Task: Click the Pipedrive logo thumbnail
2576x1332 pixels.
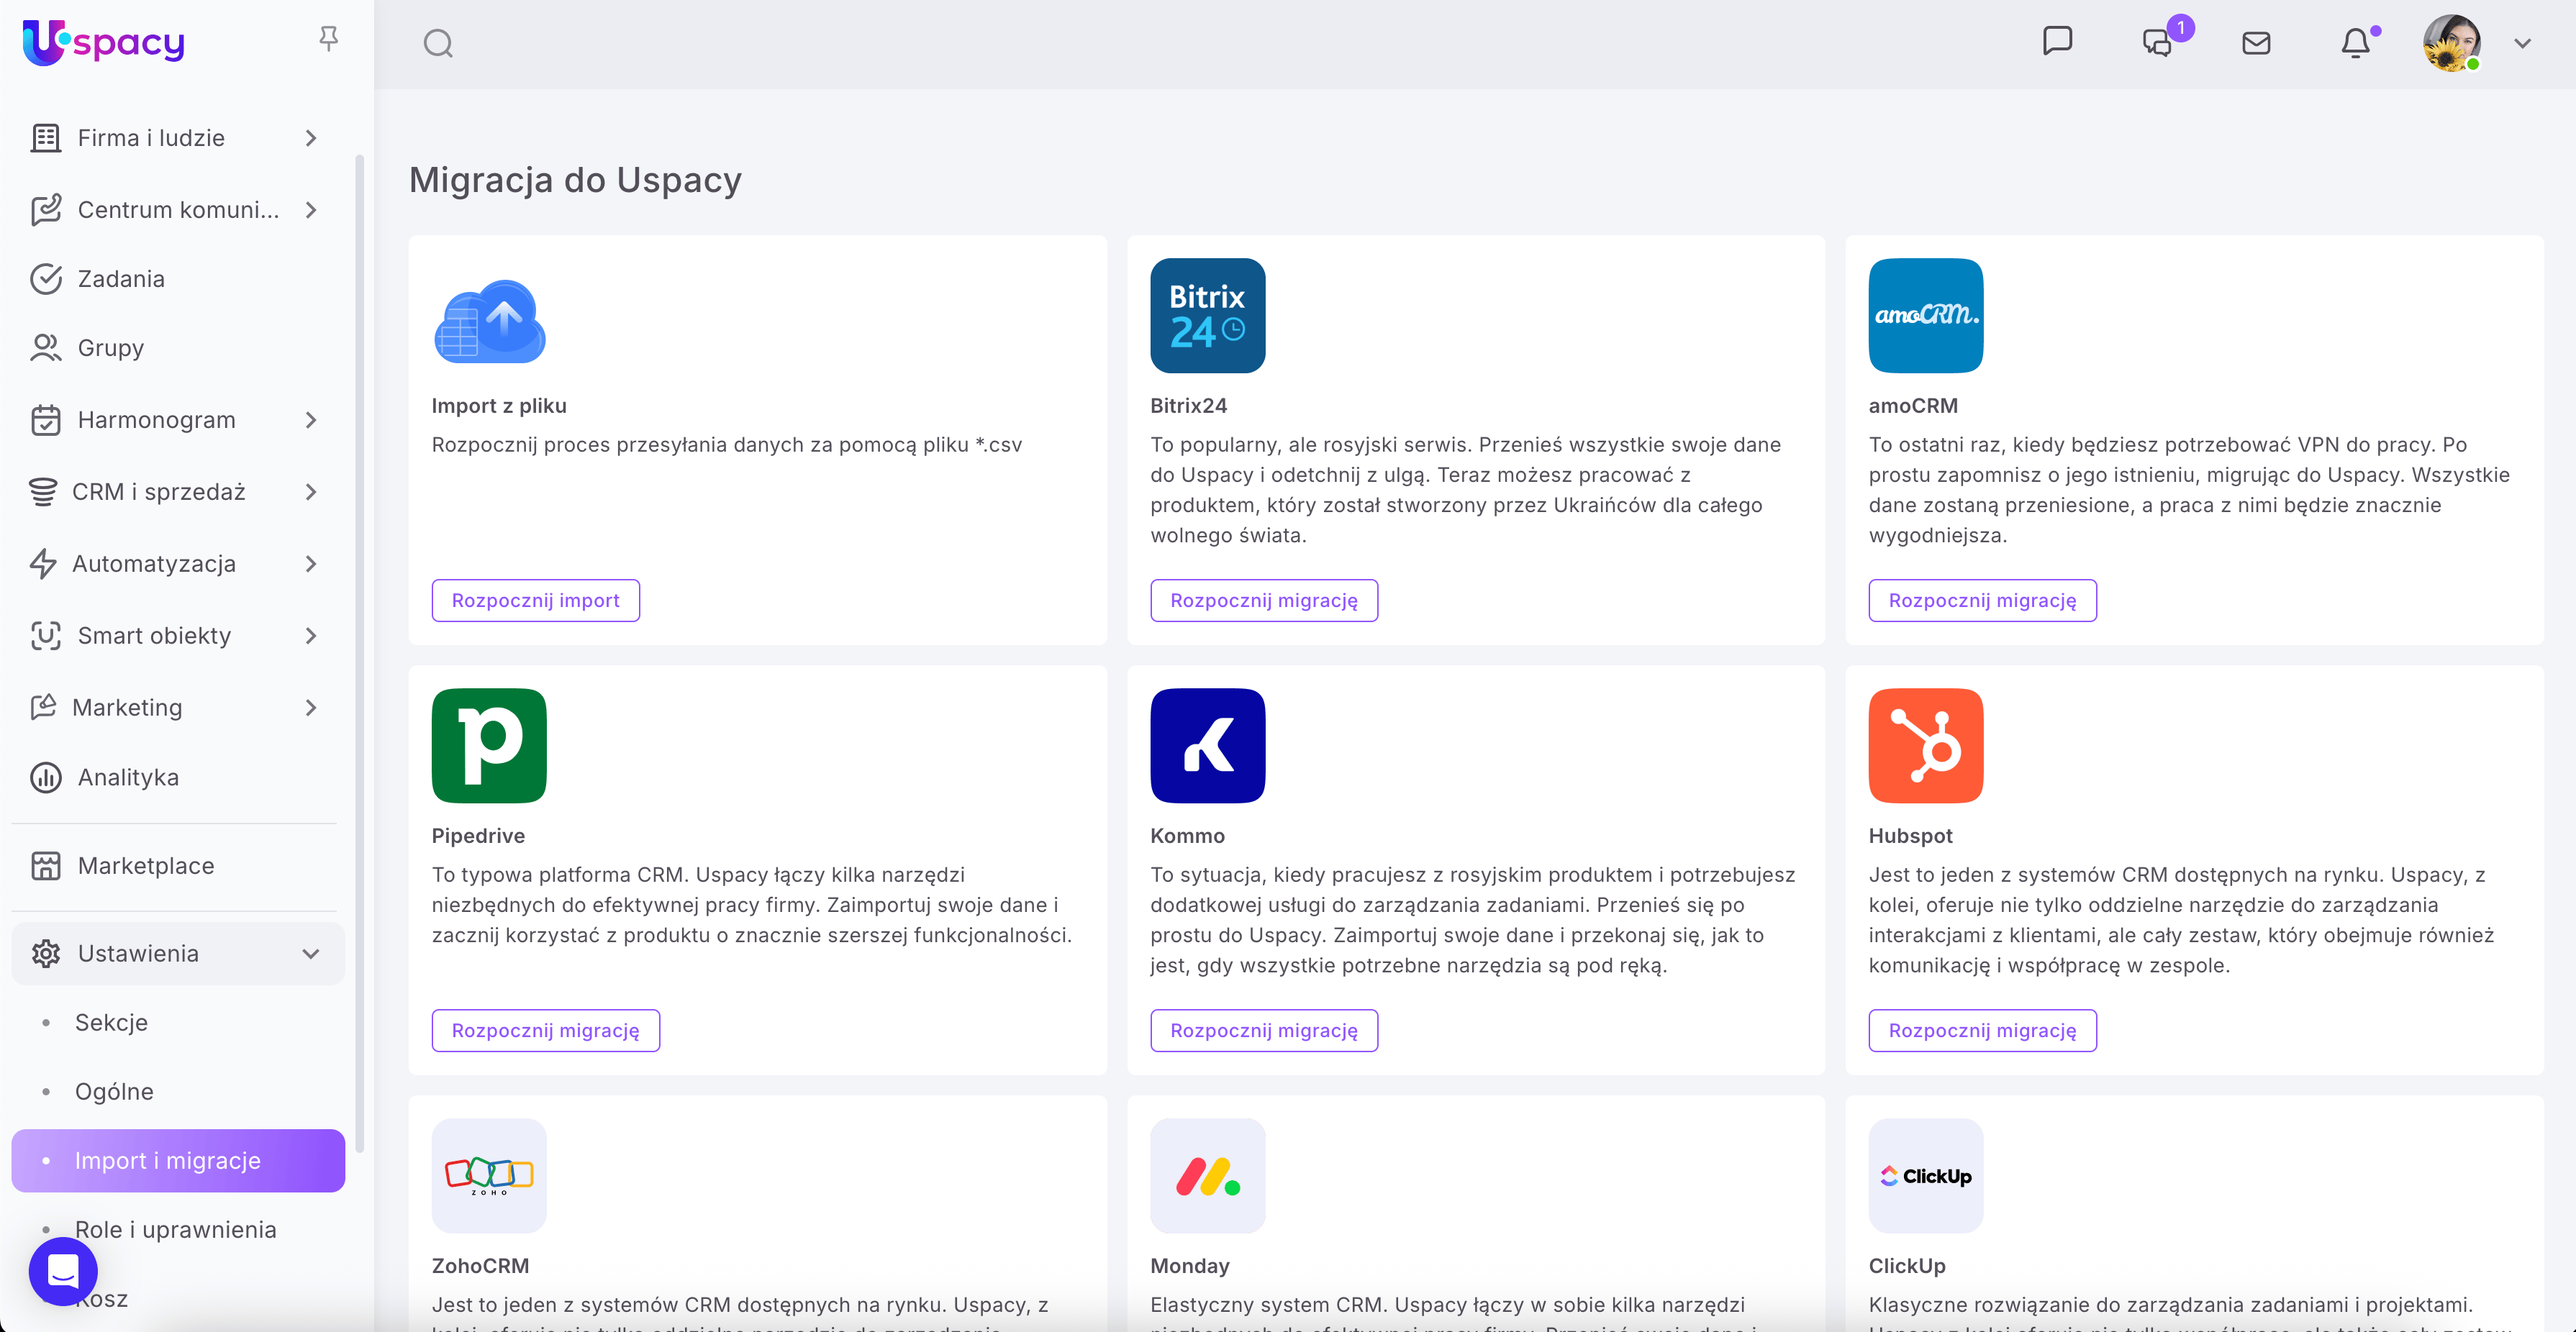Action: point(489,745)
